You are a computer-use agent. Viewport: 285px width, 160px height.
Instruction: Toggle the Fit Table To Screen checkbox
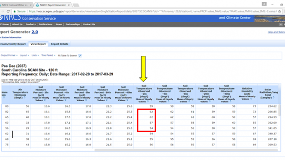tap(80, 55)
